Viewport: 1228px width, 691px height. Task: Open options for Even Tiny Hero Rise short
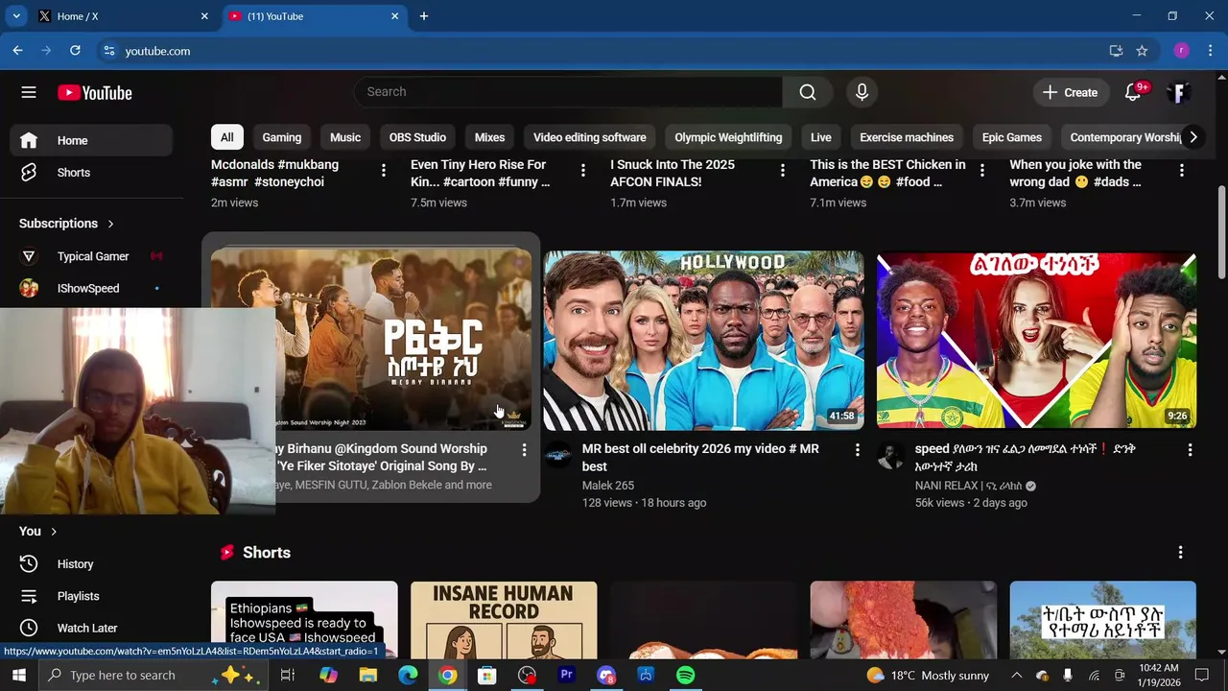[x=583, y=170]
